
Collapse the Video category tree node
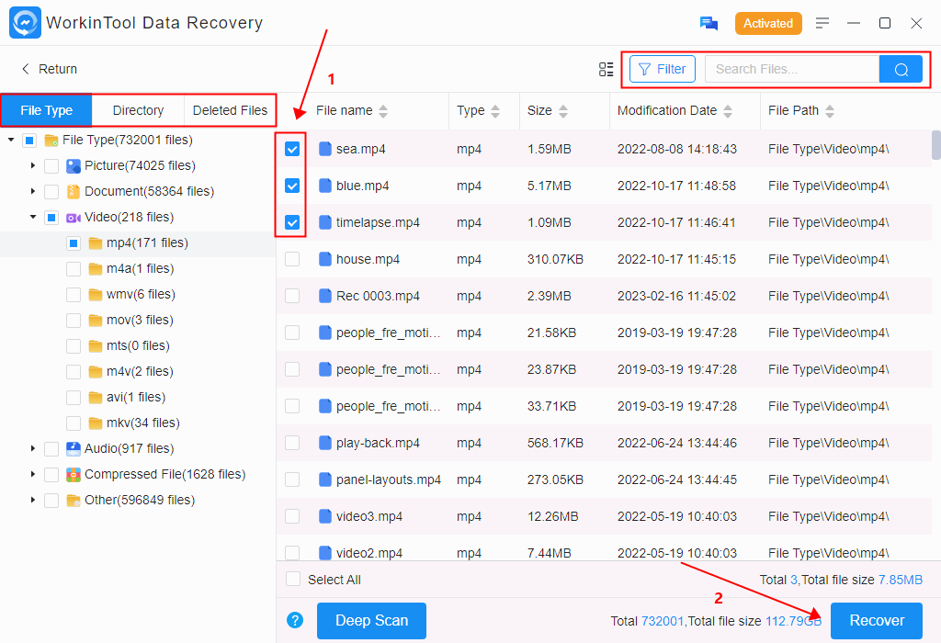(33, 218)
